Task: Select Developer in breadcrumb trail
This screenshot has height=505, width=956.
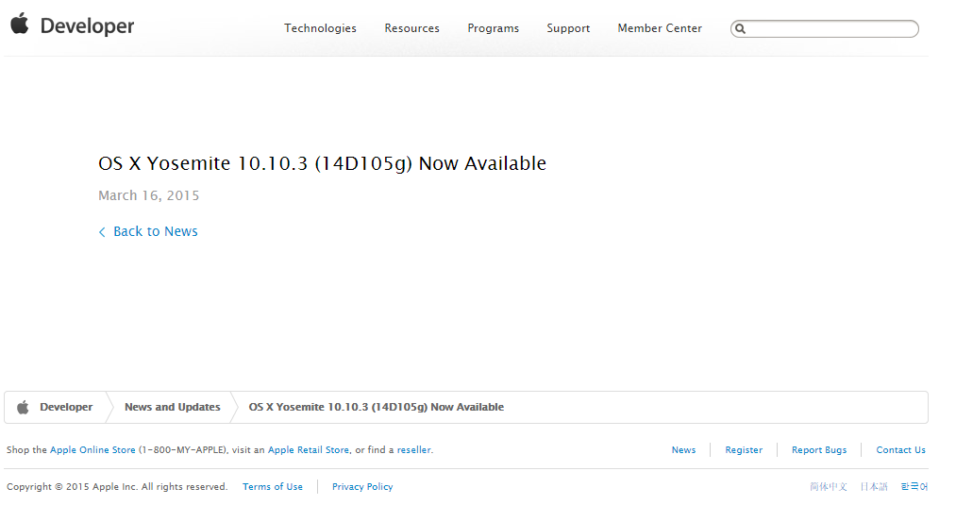Action: (x=66, y=407)
